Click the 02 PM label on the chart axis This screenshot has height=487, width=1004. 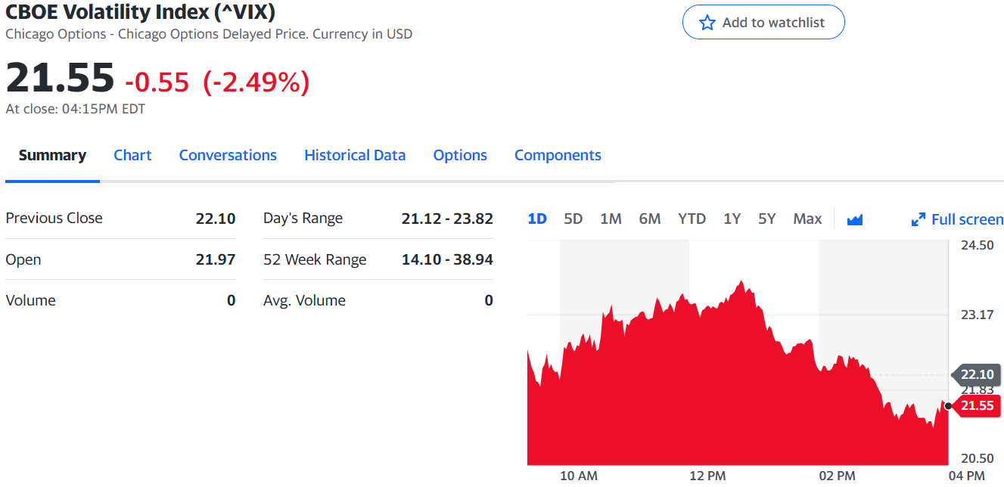tap(837, 476)
